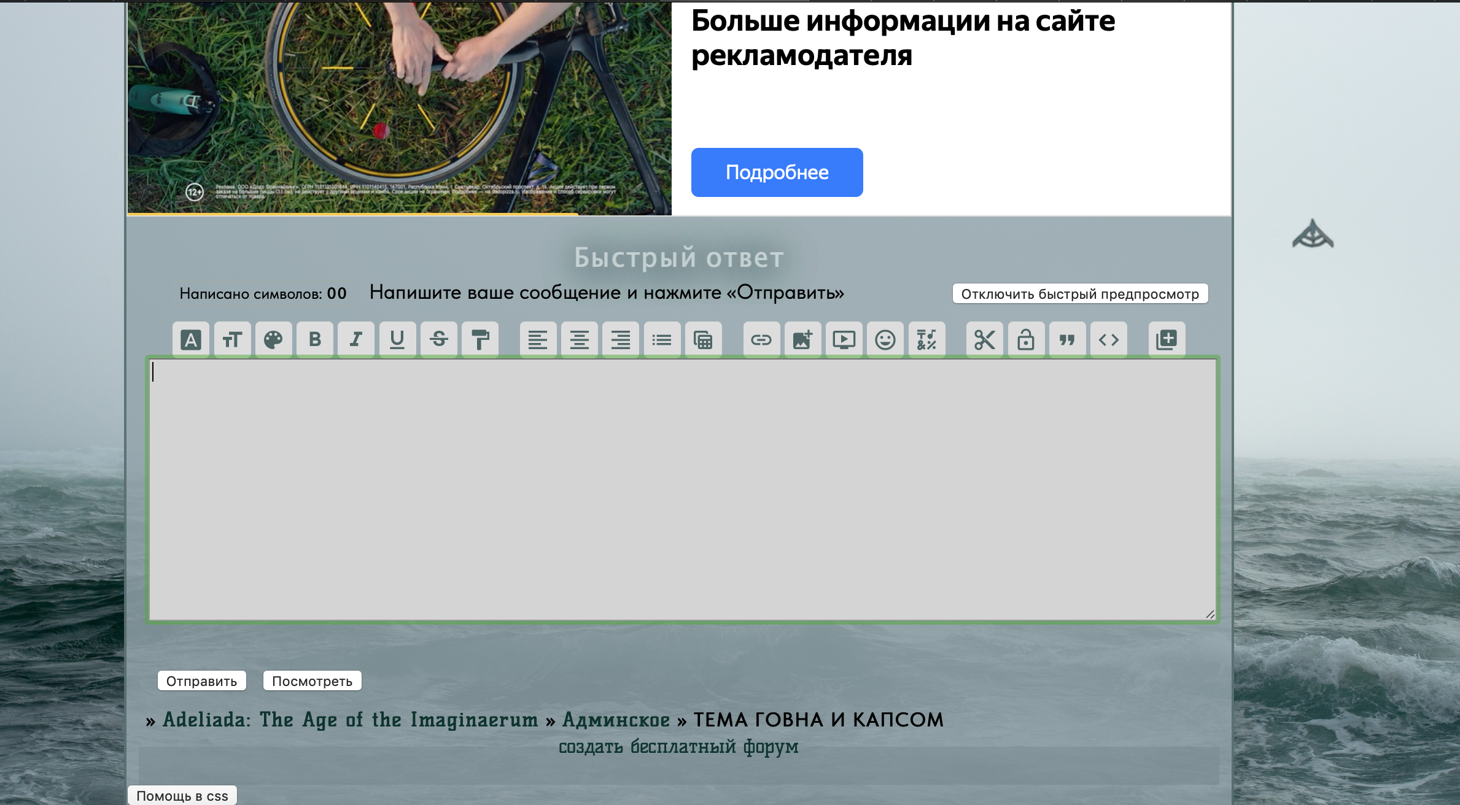The width and height of the screenshot is (1460, 805).
Task: Insert hidden text with lock icon
Action: [1025, 339]
